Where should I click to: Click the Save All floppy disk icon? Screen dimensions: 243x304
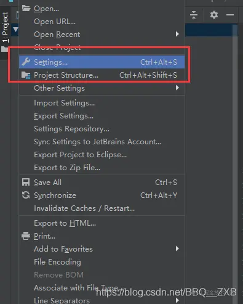tap(26, 182)
